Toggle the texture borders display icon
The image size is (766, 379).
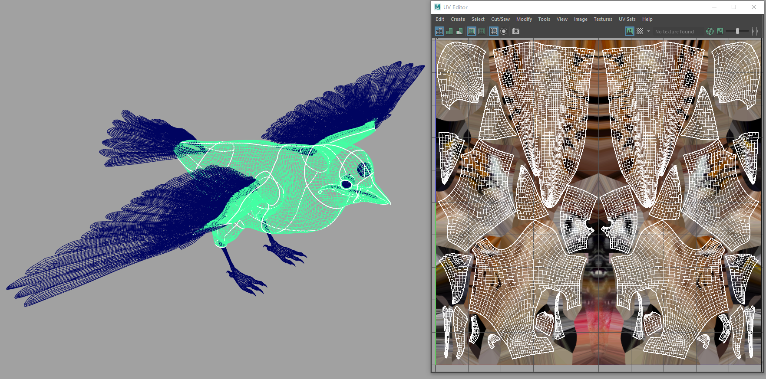point(472,31)
